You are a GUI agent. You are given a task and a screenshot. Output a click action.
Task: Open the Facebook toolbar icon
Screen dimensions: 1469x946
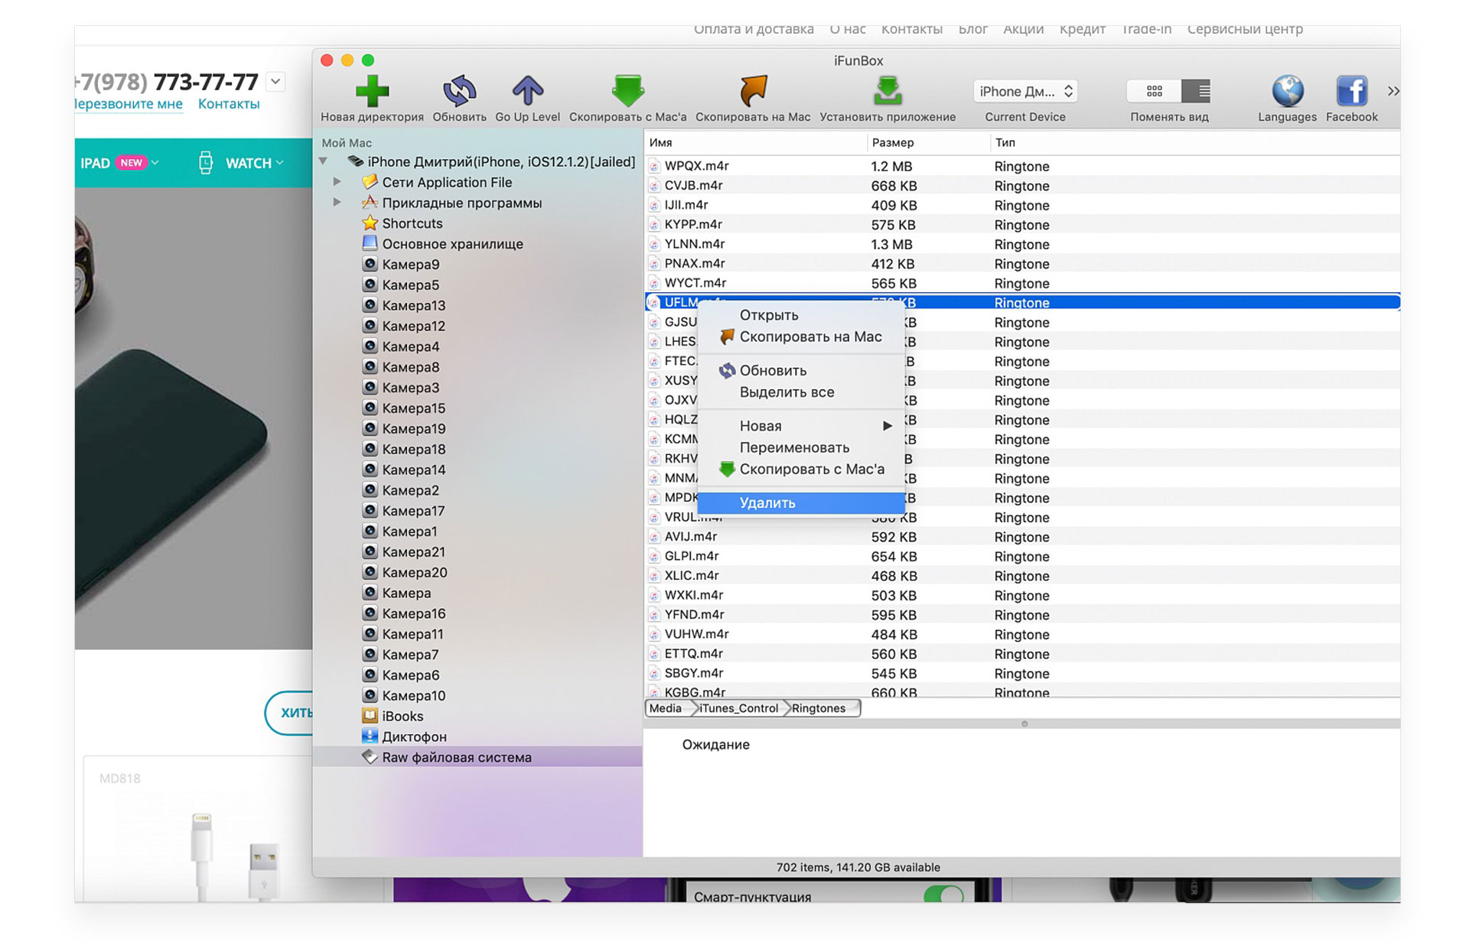pos(1352,91)
